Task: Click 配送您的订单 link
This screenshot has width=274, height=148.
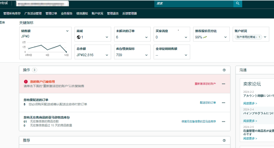Action: [208, 103]
